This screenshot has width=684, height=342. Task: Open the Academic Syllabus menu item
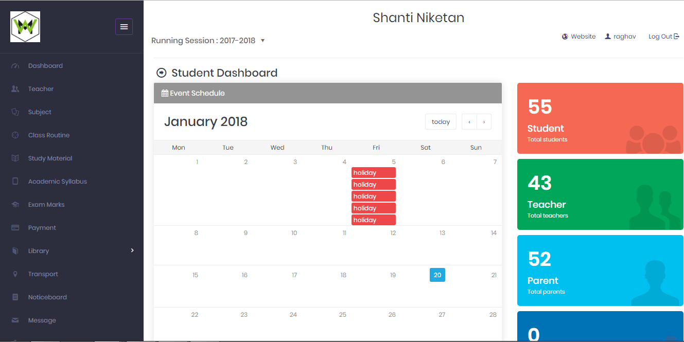(x=57, y=182)
